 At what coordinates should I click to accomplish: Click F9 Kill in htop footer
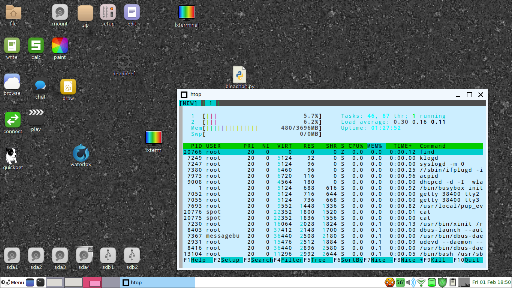(x=438, y=260)
